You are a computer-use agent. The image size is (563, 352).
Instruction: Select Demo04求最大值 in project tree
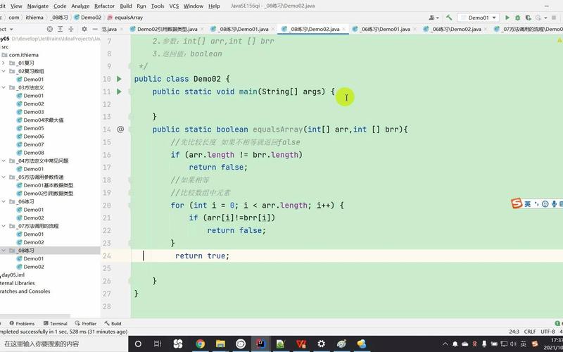pyautogui.click(x=44, y=120)
